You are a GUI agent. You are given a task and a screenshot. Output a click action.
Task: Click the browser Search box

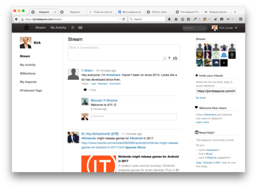146,19
